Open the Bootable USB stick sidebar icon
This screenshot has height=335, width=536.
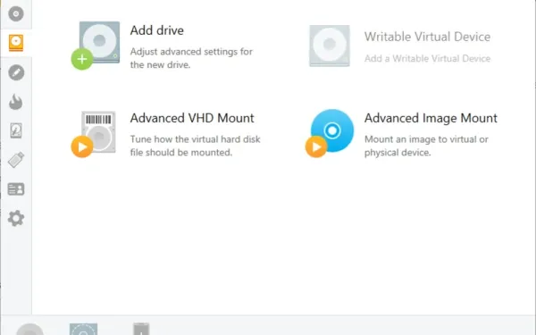16,160
